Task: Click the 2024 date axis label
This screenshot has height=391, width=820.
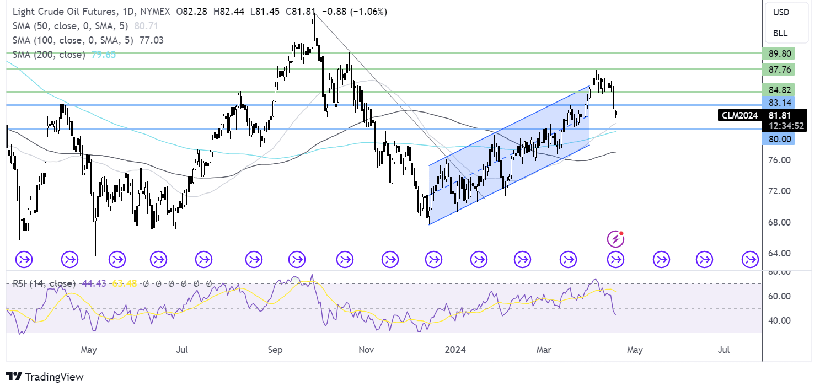Action: (x=455, y=350)
